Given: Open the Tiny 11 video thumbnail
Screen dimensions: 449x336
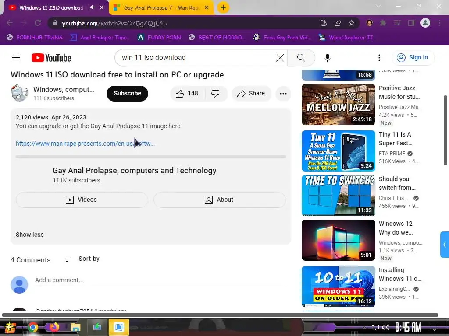Looking at the screenshot, I should (x=339, y=151).
